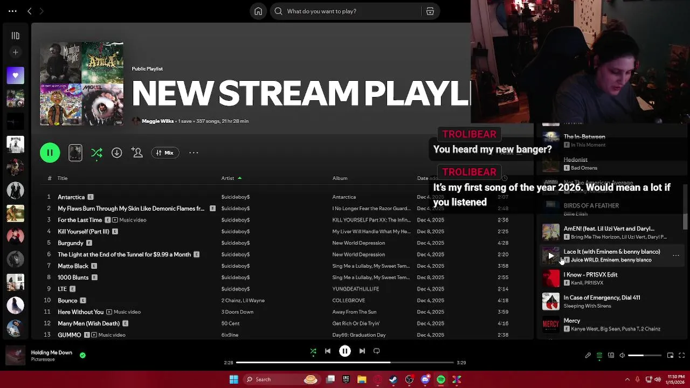Open the Browse icon in search bar
690x388 pixels.
tap(430, 11)
